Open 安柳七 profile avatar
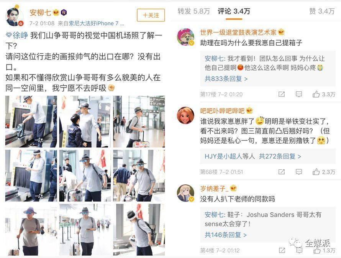Screen dimensions: 341x258 (x=14, y=17)
